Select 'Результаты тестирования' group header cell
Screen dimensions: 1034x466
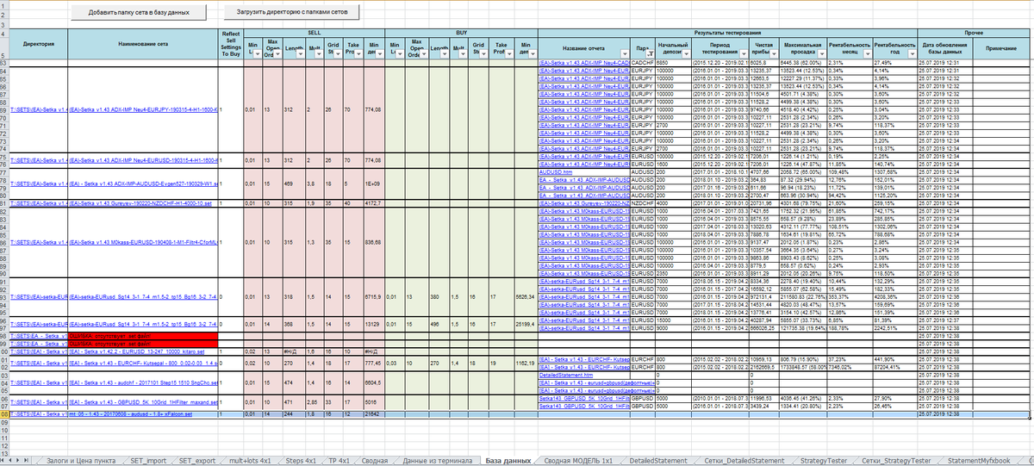pyautogui.click(x=727, y=32)
